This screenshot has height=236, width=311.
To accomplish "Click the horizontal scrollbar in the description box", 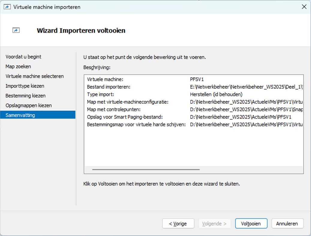I will (x=146, y=169).
